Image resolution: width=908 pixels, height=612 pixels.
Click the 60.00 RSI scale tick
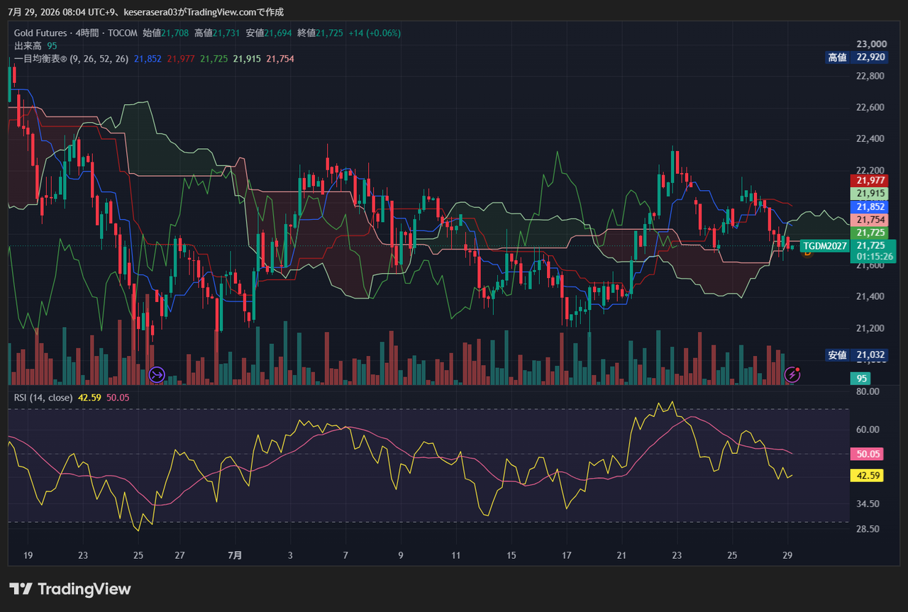868,429
